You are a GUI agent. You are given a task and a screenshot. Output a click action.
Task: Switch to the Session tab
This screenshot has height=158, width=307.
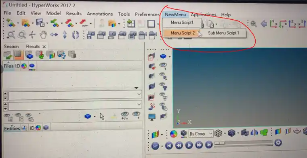point(11,47)
